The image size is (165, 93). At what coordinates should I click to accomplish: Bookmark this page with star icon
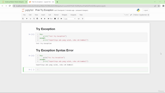click(x=159, y=6)
